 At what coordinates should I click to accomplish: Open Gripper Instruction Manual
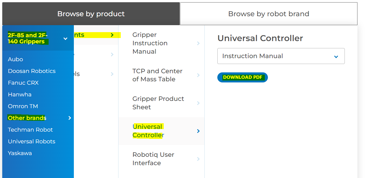[x=150, y=43]
